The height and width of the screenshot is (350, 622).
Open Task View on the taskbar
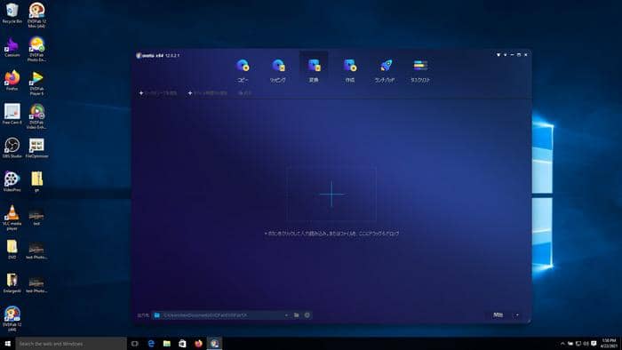[x=135, y=343]
